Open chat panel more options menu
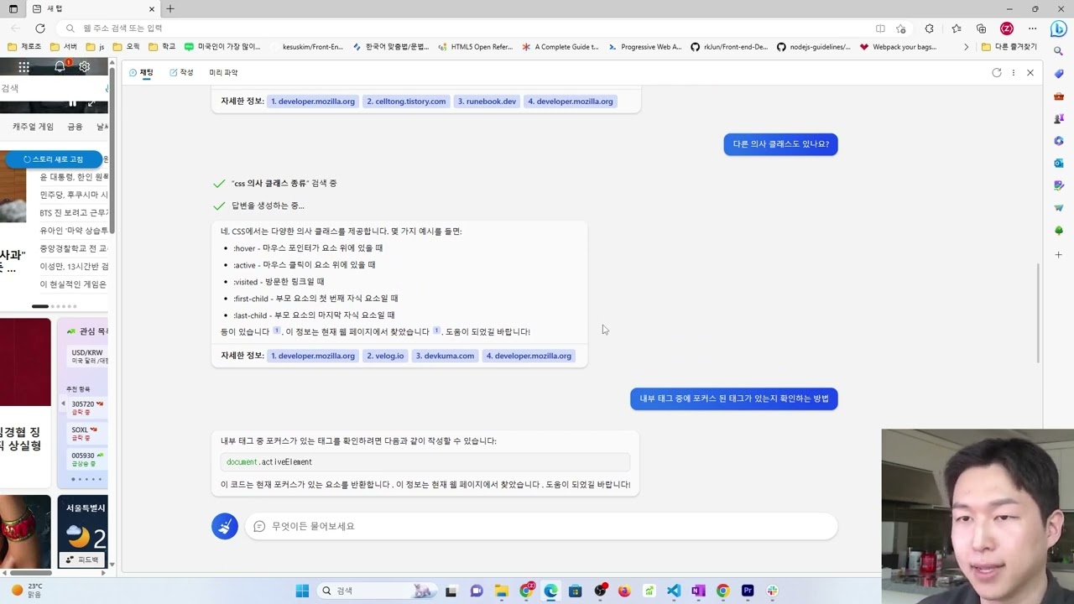Screen dimensions: 1074x604 [1014, 73]
